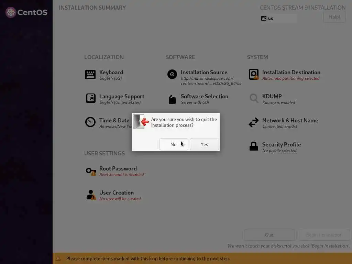Click the Time & Date clock icon
This screenshot has height=264, width=352.
pos(90,122)
